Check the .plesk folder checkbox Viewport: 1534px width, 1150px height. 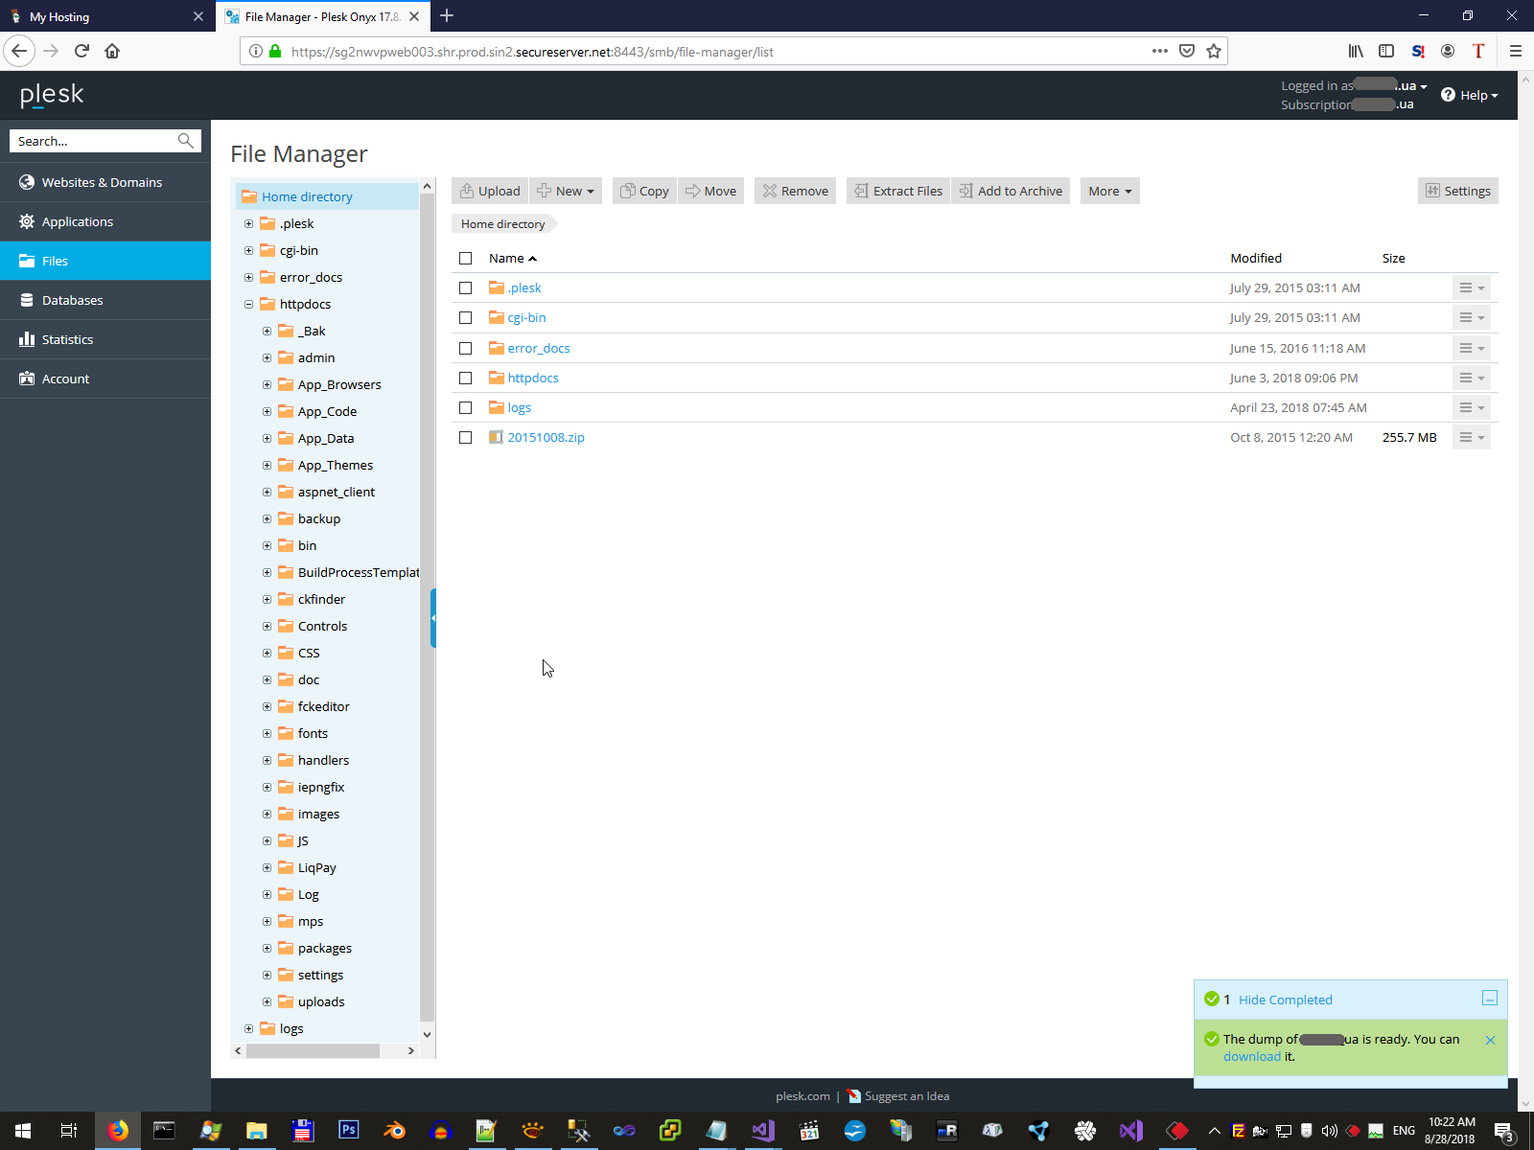(x=466, y=287)
